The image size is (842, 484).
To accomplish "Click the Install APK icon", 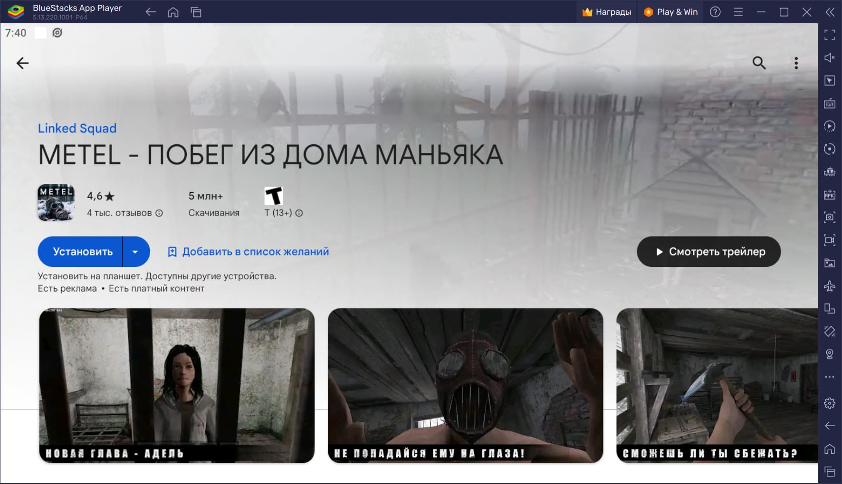I will 830,194.
